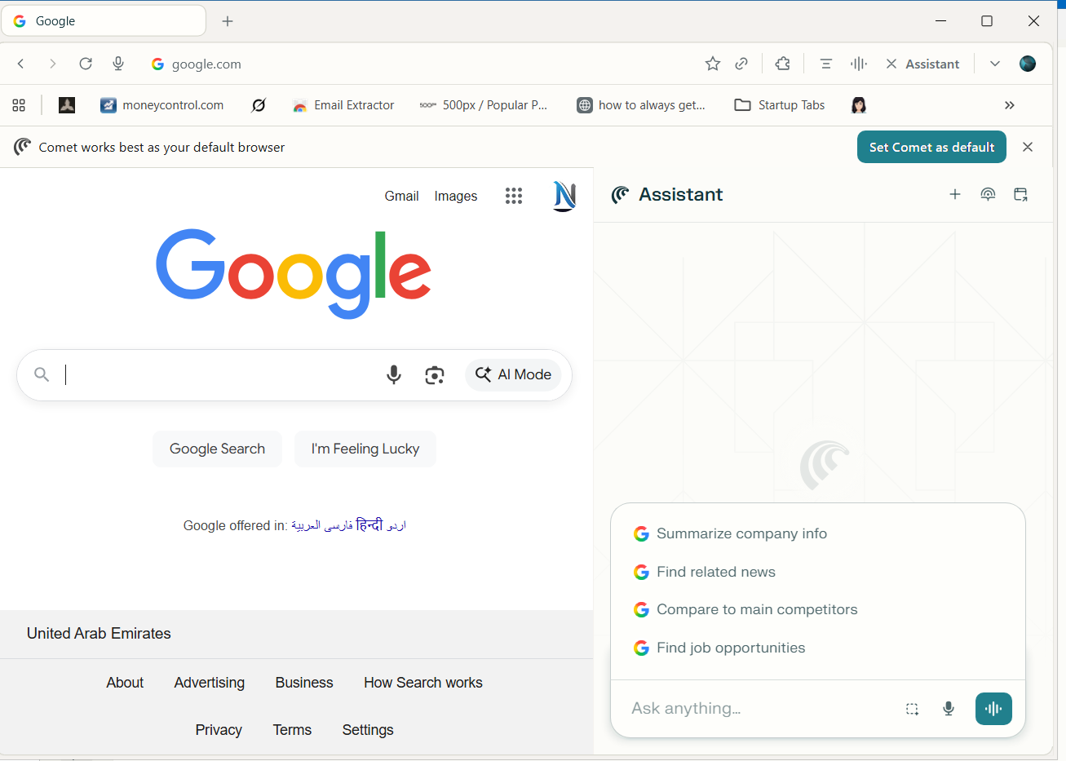Open the apps grid icon on bookmarks bar

pos(19,105)
